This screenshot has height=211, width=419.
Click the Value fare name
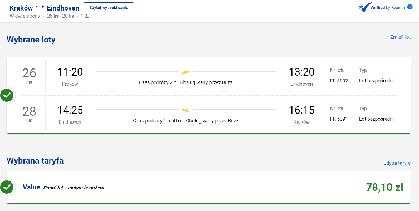[31, 187]
